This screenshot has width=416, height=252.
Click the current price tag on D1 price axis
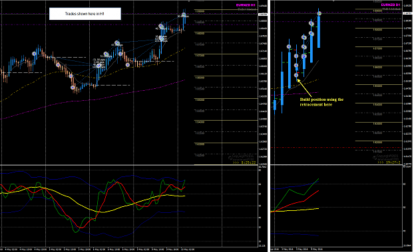(x=407, y=13)
